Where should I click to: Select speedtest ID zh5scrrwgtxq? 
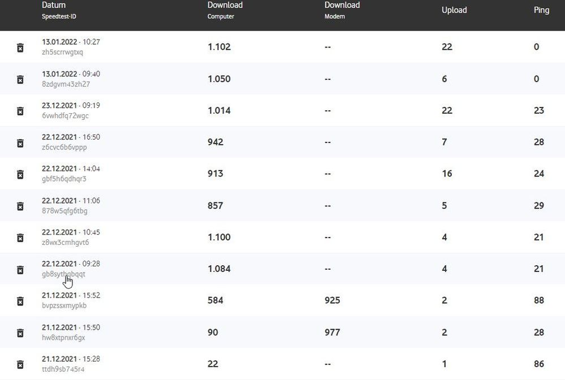pyautogui.click(x=62, y=53)
